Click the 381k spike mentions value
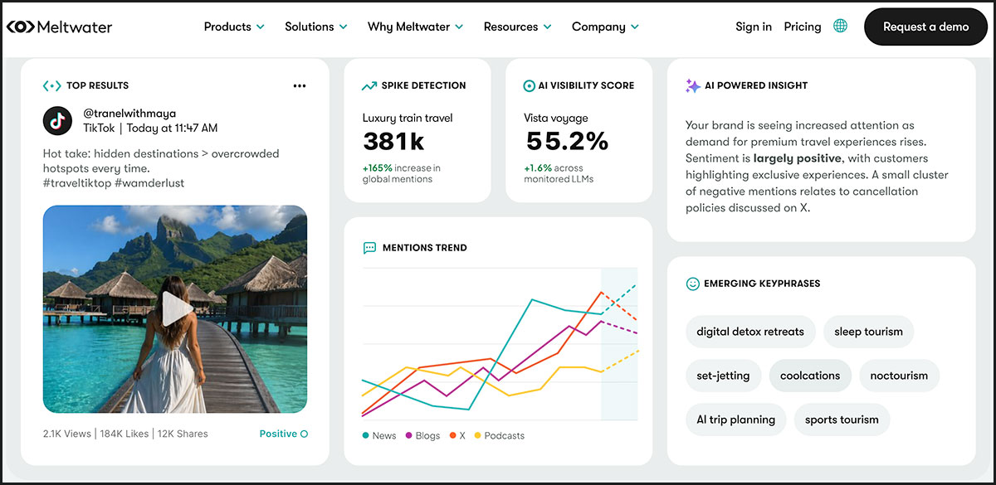The height and width of the screenshot is (485, 996). pos(393,142)
